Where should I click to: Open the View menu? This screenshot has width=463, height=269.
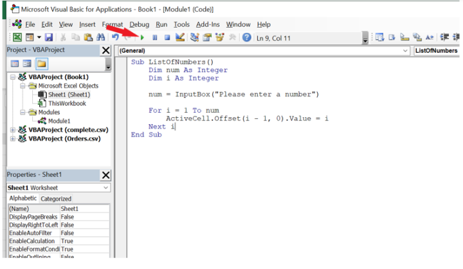[66, 24]
